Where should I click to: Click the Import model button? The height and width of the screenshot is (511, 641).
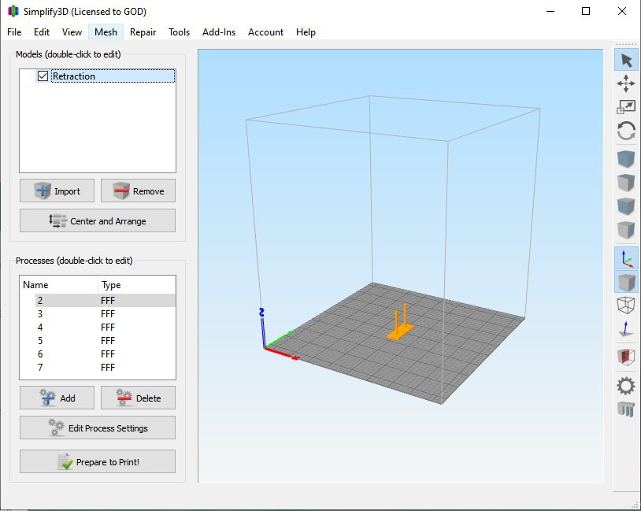pyautogui.click(x=57, y=191)
